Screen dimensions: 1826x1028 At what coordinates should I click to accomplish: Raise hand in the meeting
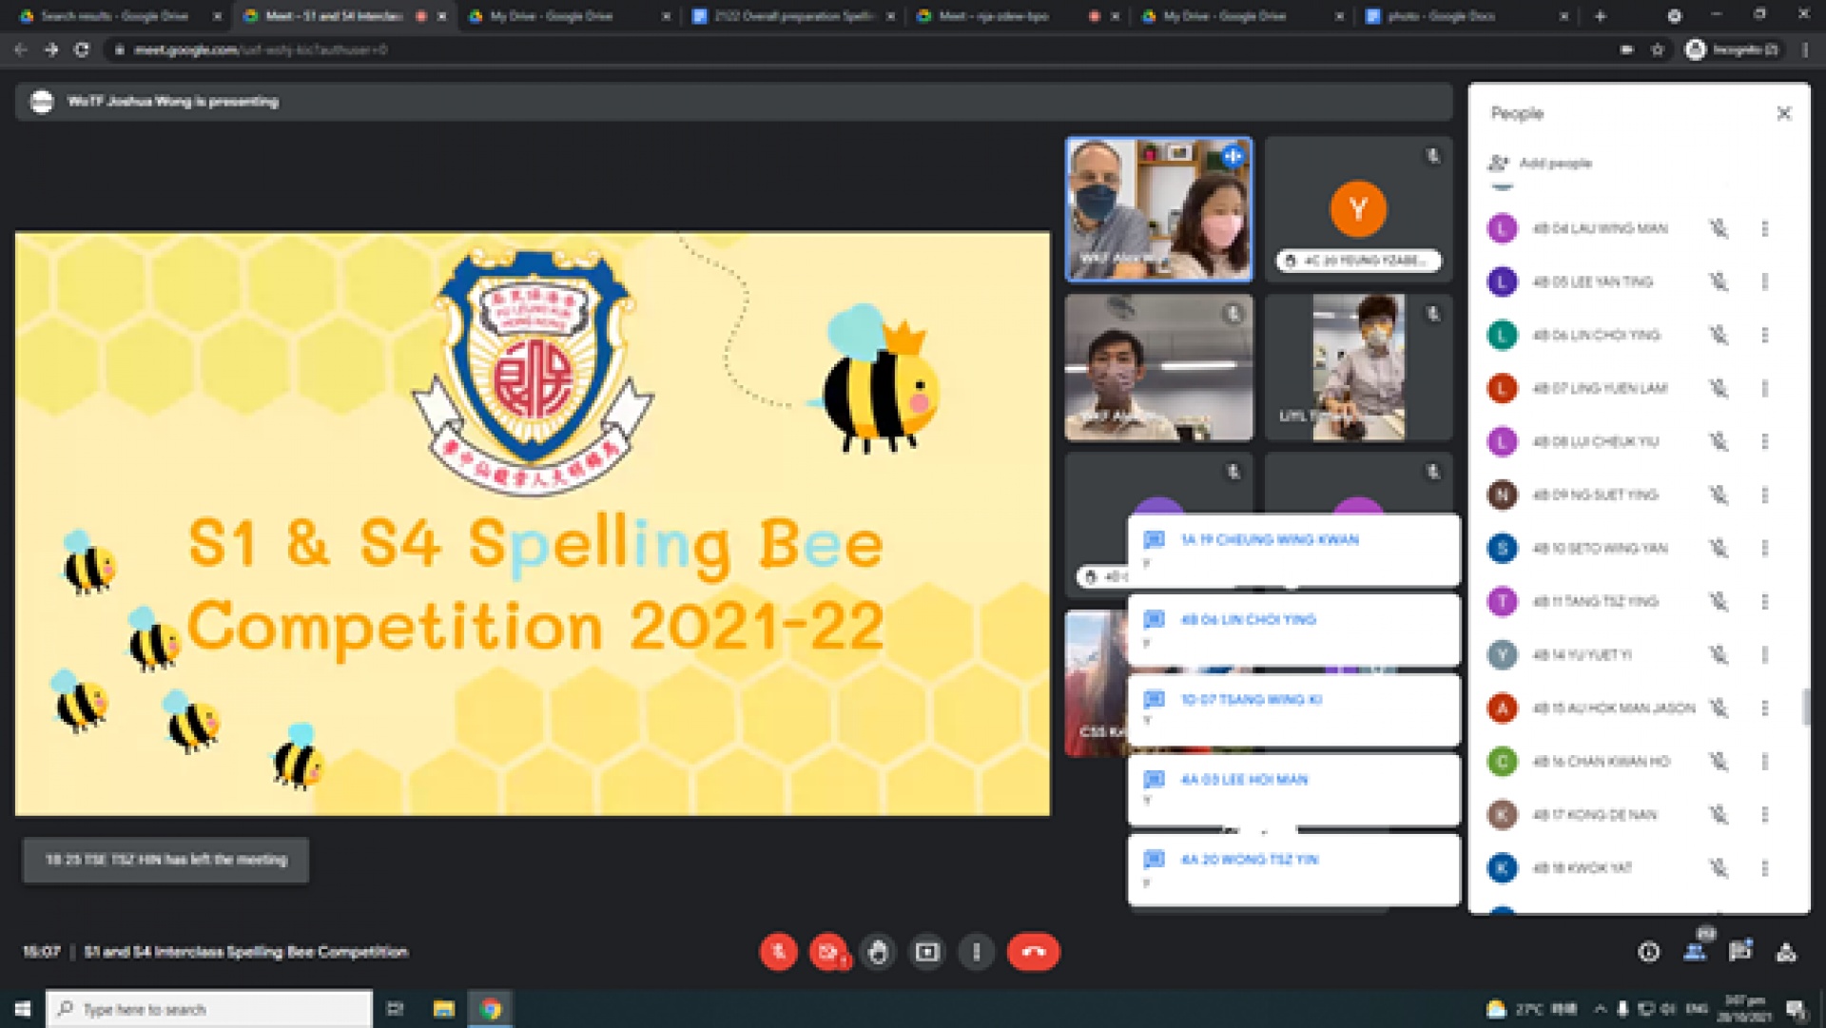click(x=878, y=952)
